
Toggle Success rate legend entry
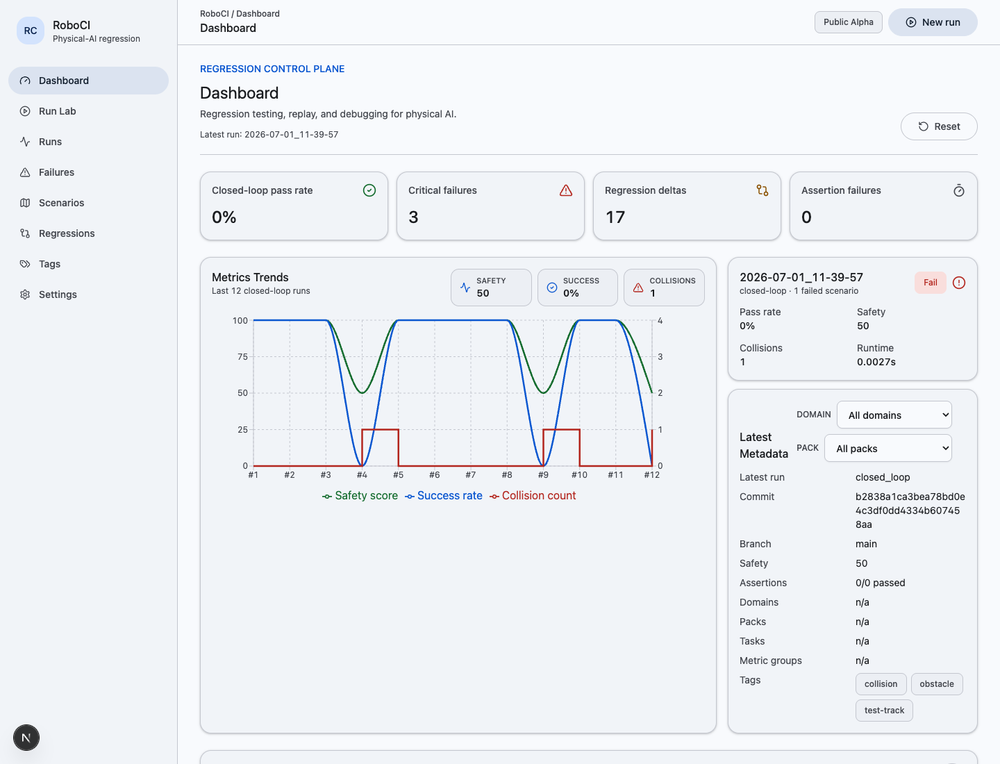click(444, 496)
